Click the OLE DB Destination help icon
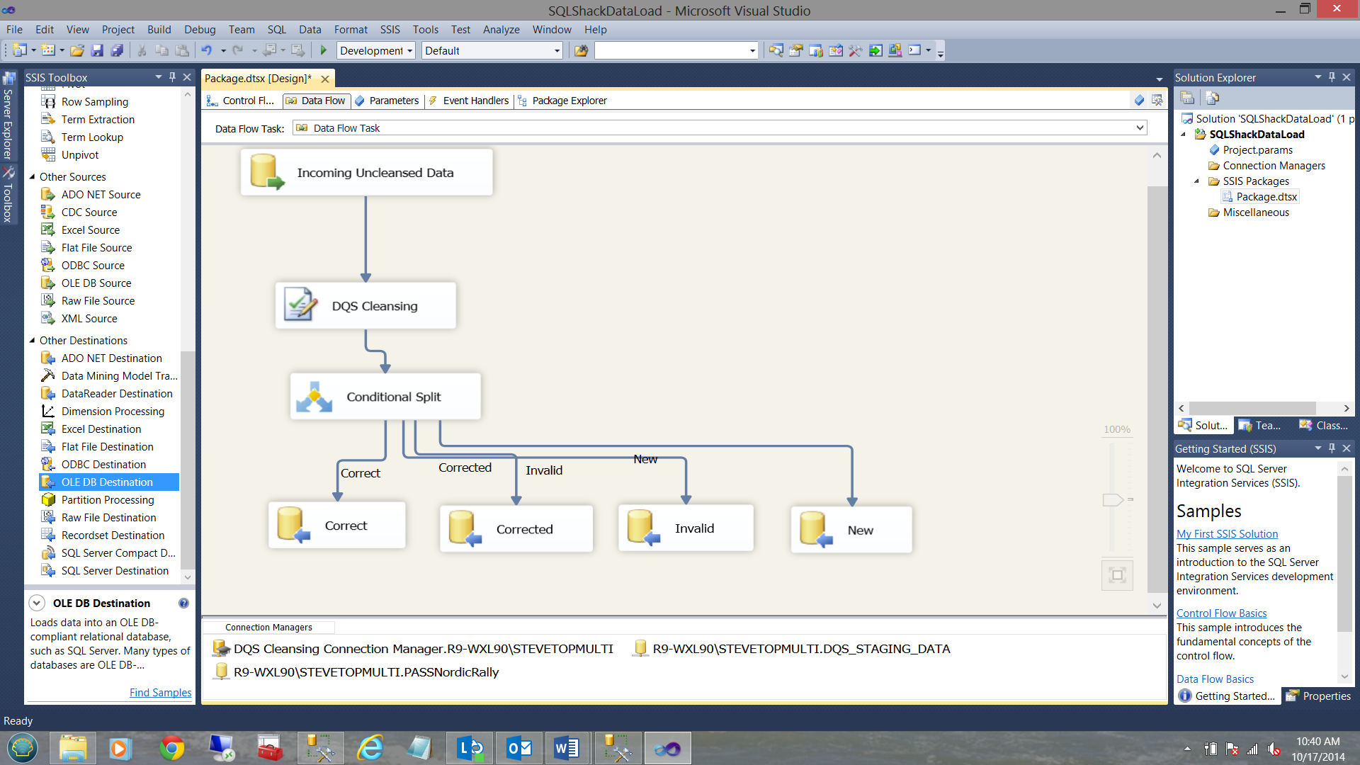The height and width of the screenshot is (765, 1360). pos(183,603)
